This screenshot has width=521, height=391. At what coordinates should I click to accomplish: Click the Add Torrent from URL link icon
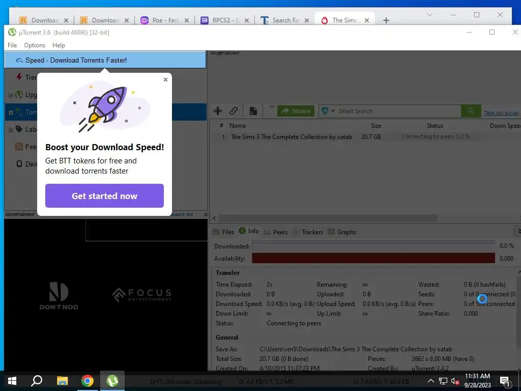coord(234,110)
